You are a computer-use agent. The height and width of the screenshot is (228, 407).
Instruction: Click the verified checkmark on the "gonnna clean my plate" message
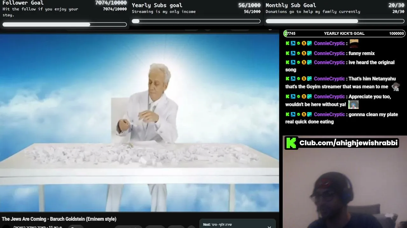pos(298,114)
